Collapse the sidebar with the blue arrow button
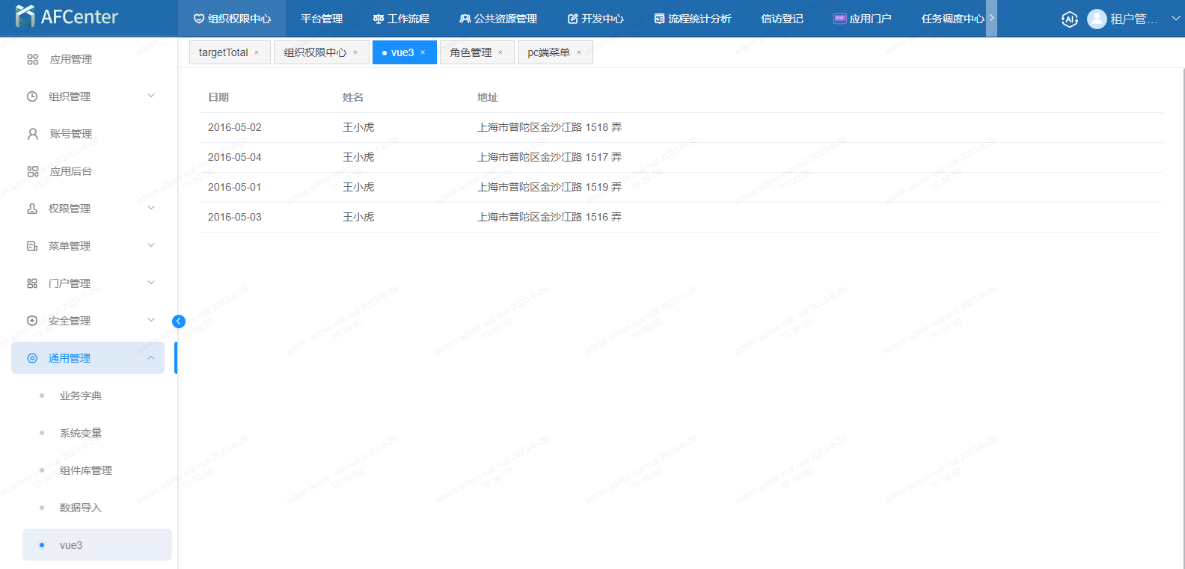The image size is (1185, 569). 179,322
